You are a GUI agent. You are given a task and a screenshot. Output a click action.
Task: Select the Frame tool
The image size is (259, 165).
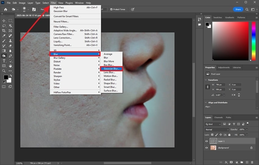[10, 31]
